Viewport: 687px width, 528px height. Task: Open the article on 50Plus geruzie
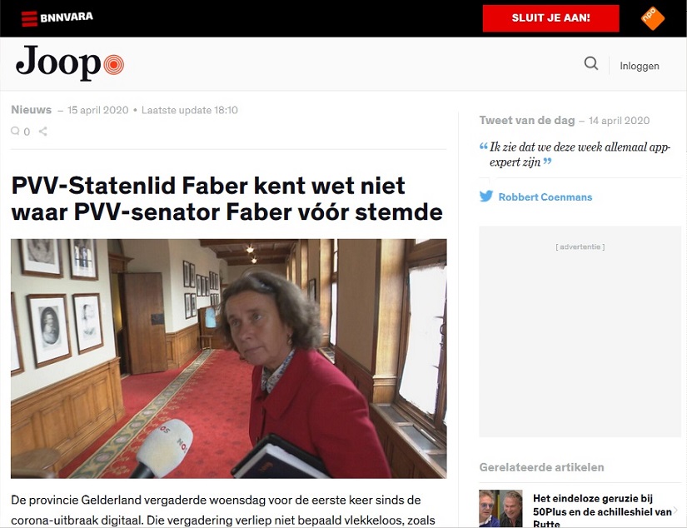click(602, 511)
